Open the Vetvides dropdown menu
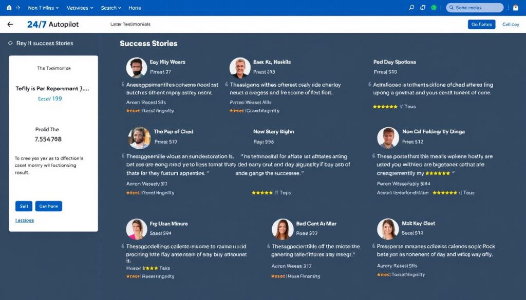 (80, 8)
